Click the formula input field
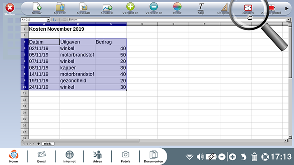 point(177,19)
